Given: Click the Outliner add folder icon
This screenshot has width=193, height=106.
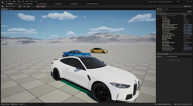Looking at the screenshot, I should click(x=189, y=11).
